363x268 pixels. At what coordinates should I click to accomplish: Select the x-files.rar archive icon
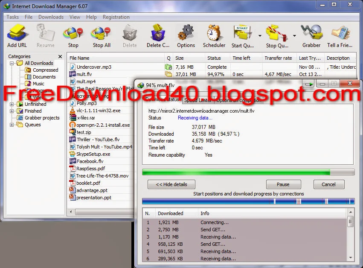click(73, 118)
